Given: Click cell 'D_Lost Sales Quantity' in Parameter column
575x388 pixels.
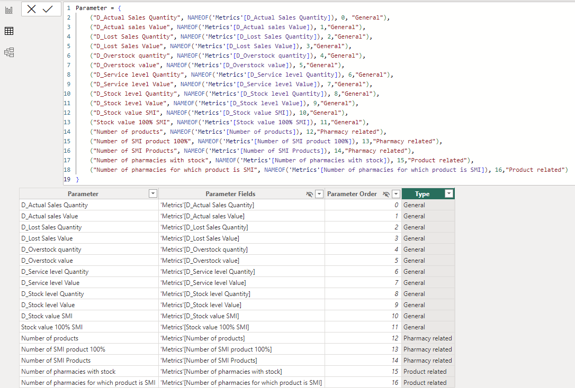Looking at the screenshot, I should coord(89,227).
